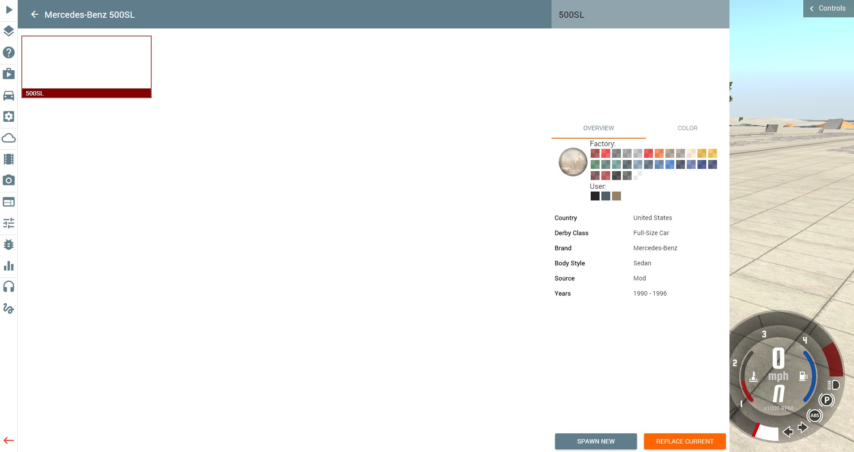854x452 pixels.
Task: Click the Mercedes-Benz brand value
Action: (655, 248)
